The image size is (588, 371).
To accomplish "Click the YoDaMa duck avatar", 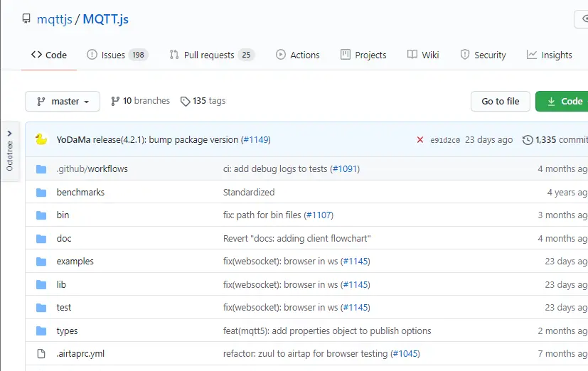I will point(41,139).
